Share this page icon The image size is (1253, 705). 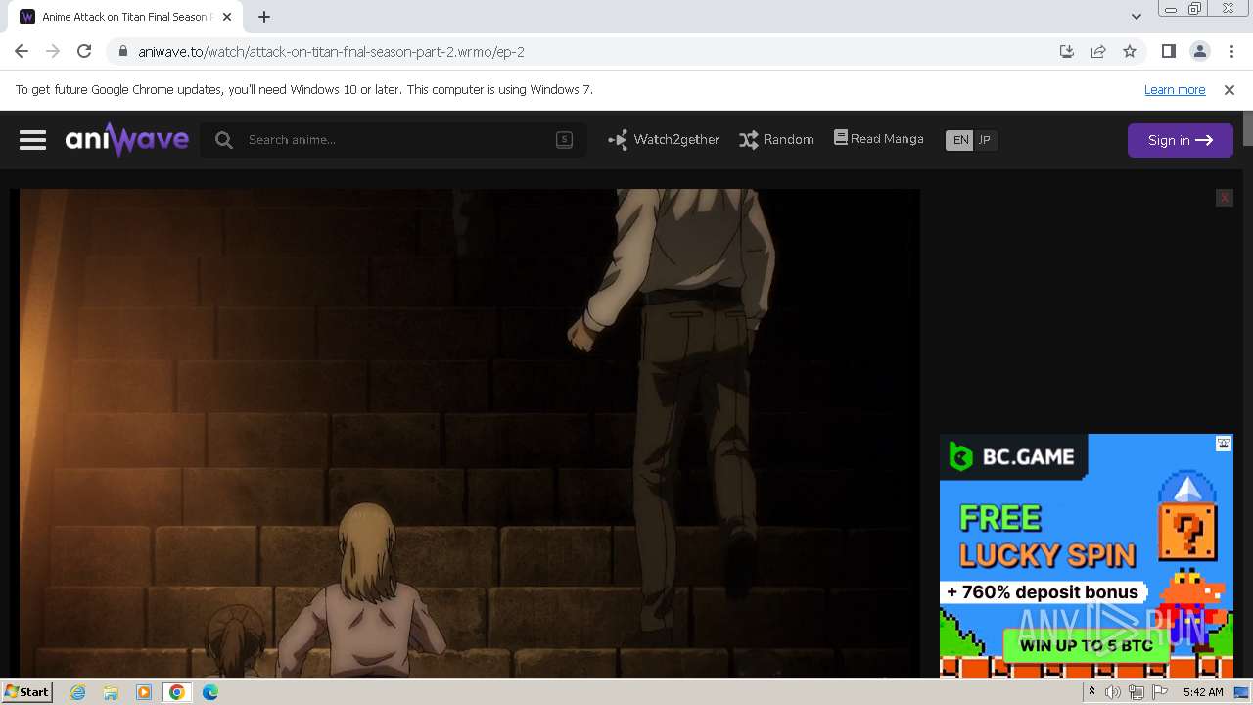[1098, 51]
